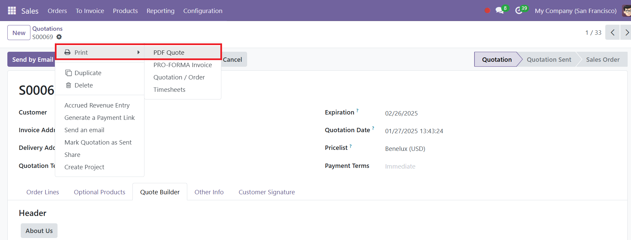Viewport: 631px width, 240px height.
Task: Expand the Print submenu arrow
Action: pos(138,52)
